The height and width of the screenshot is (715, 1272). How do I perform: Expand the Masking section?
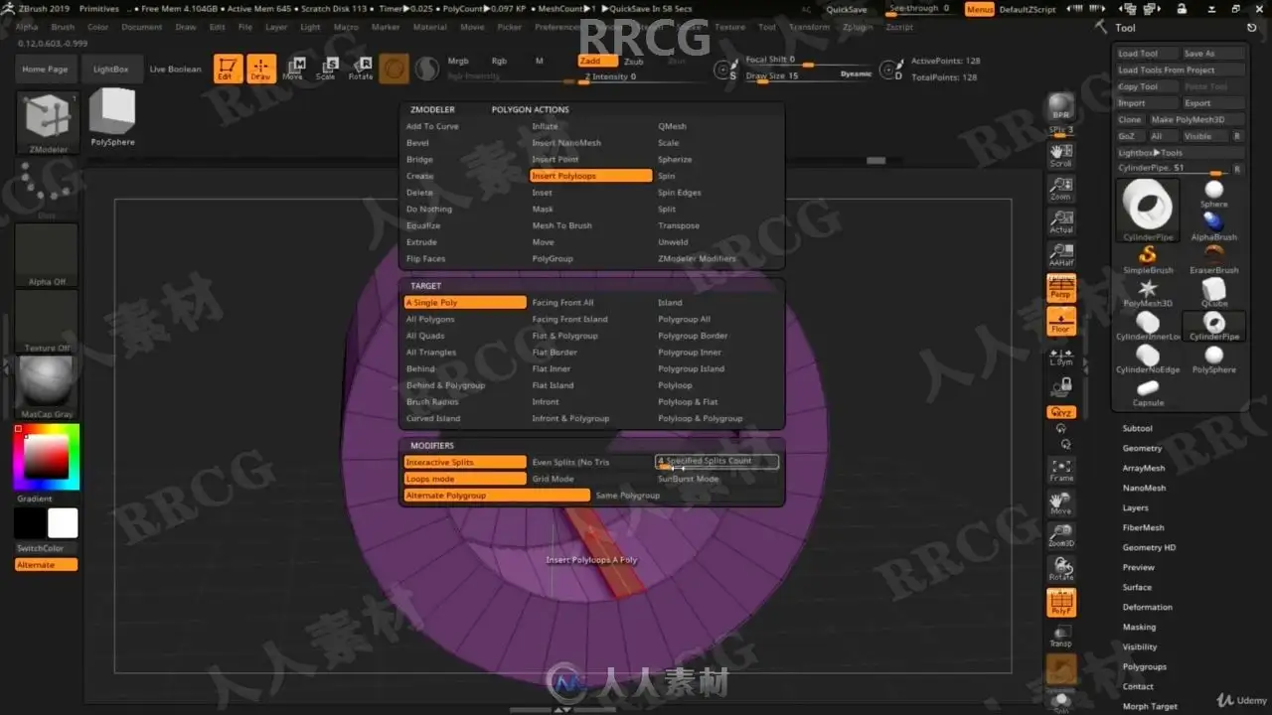1139,627
